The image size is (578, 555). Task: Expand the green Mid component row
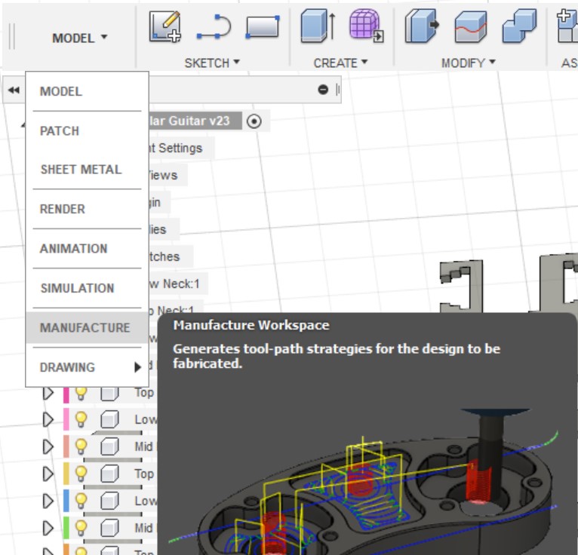(48, 528)
